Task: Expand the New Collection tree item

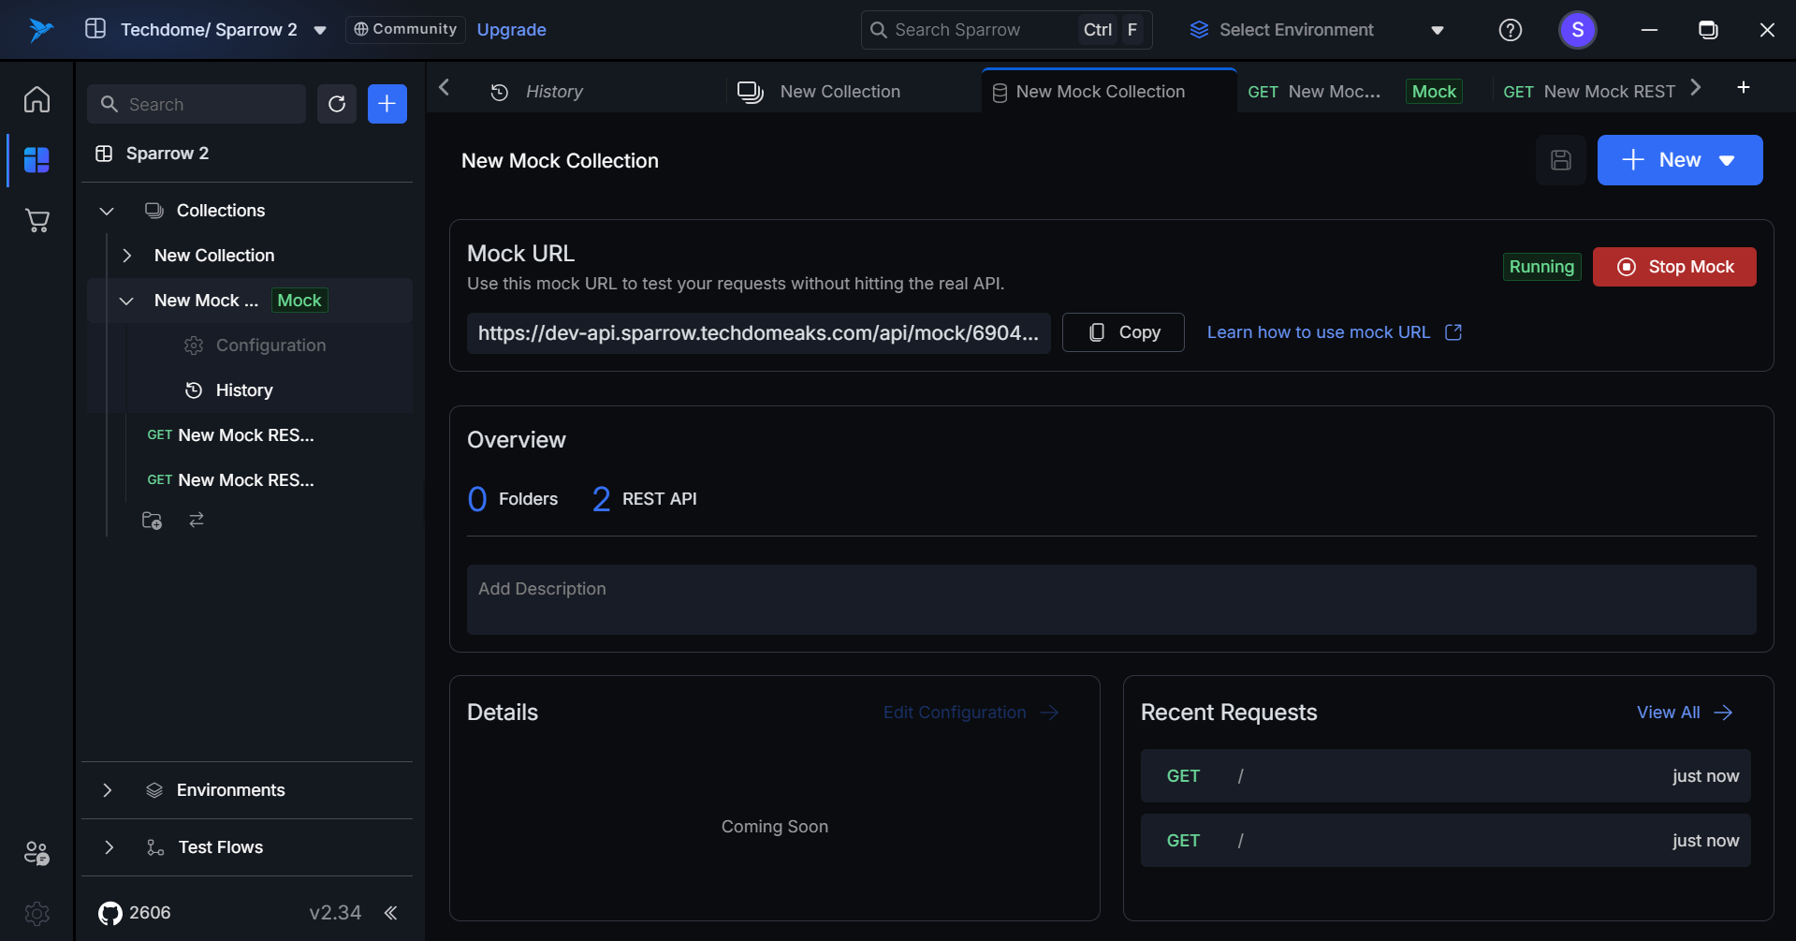Action: 127,256
